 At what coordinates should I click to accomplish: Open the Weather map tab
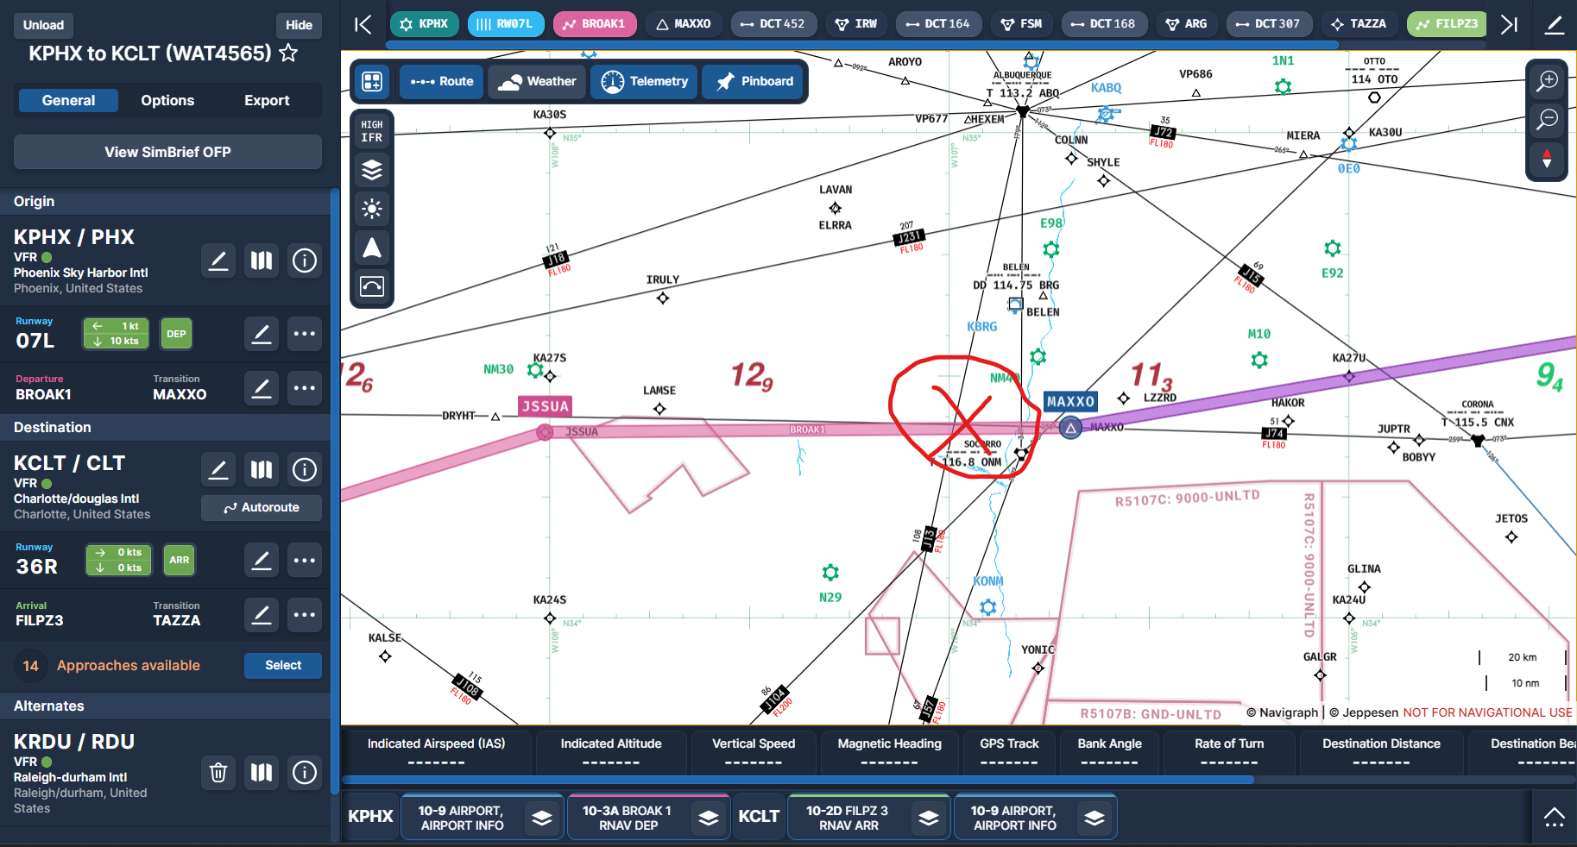tap(538, 81)
